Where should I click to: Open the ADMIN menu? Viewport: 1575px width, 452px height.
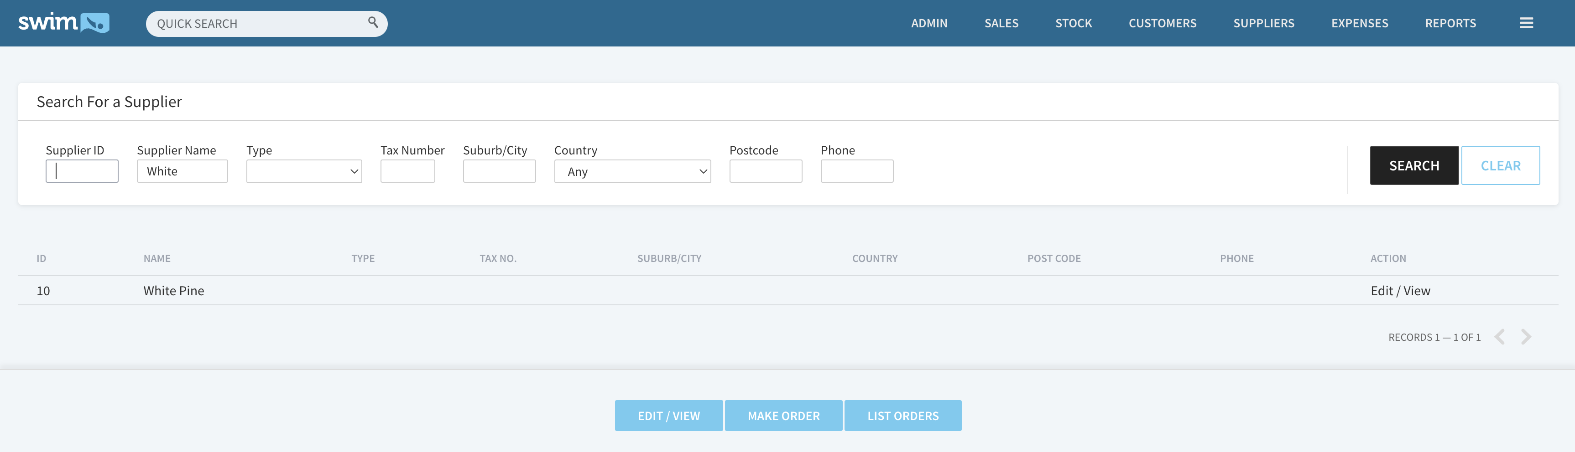[929, 23]
